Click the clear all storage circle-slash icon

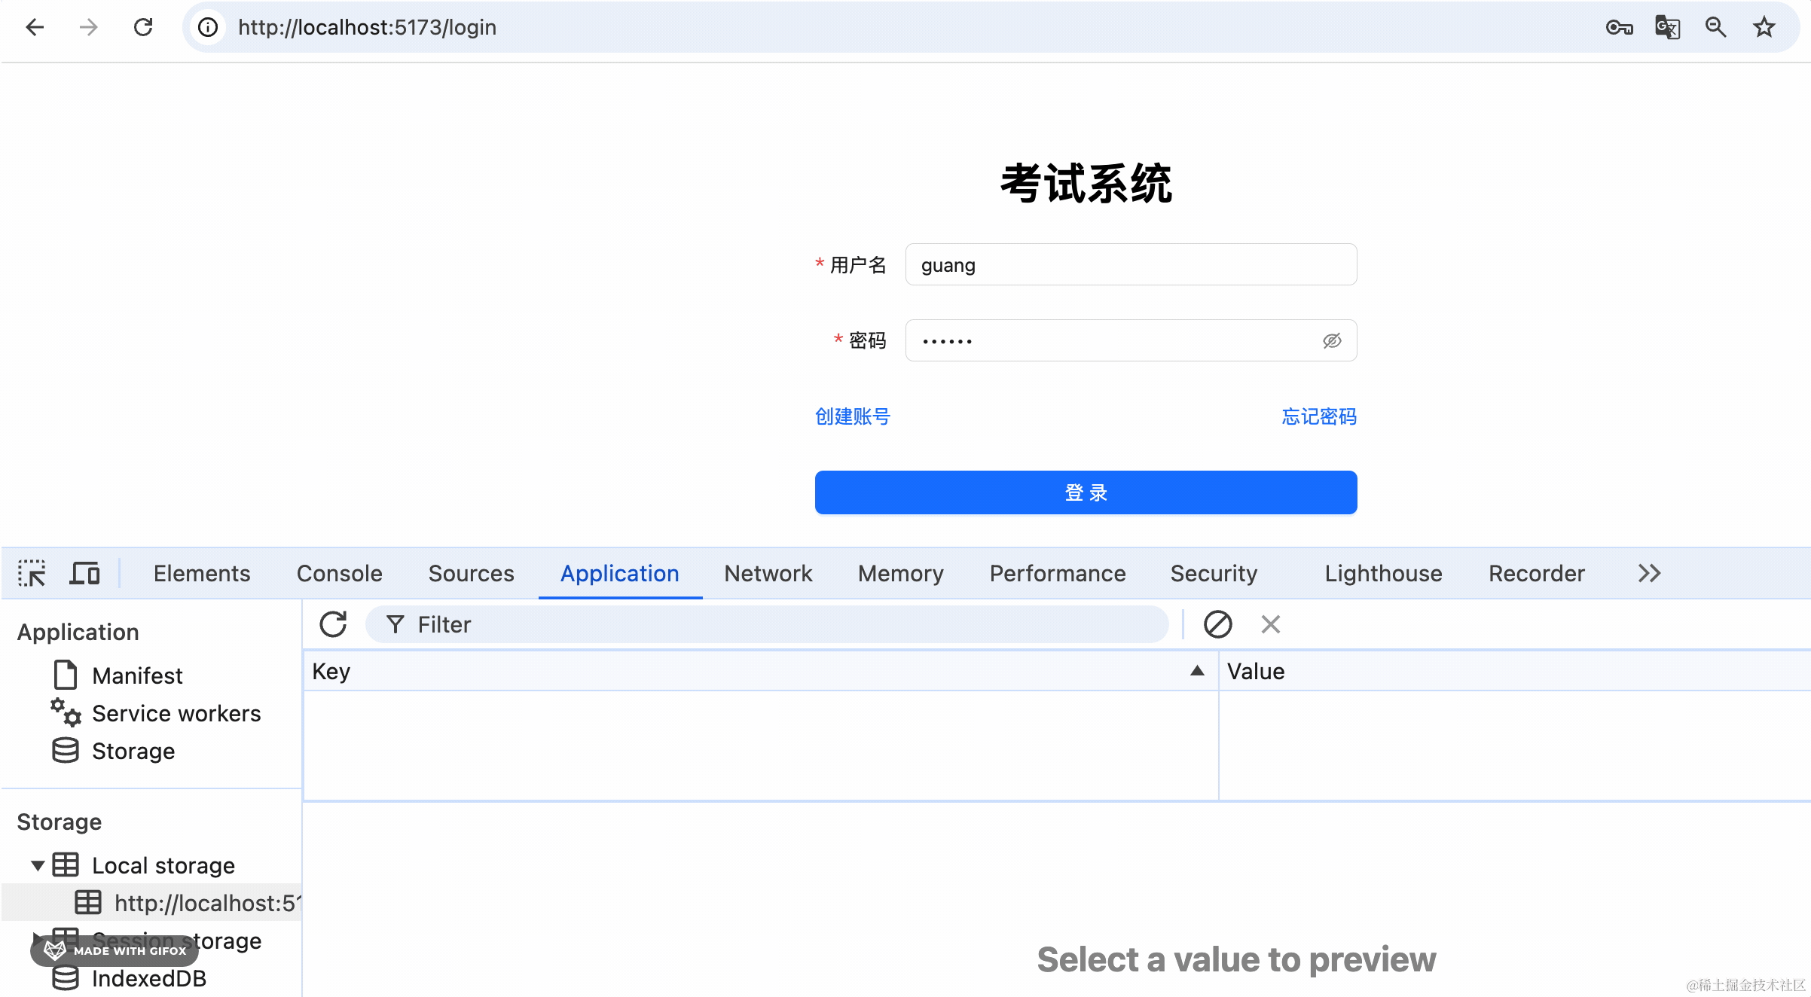pyautogui.click(x=1217, y=624)
